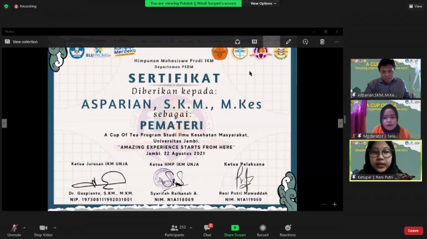Click the NIM. N1A118069 text
Screen dimensions: 427x239
point(174,200)
